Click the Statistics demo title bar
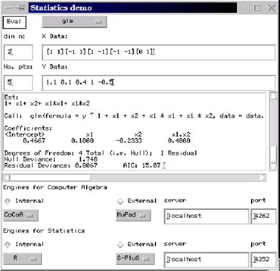Image resolution: width=280 pixels, height=271 pixels. point(133,8)
